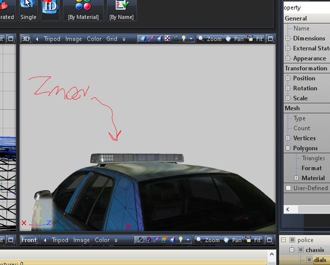Click the diagonal-line box icon in Front view toolbar
Viewport: 330px width, 265px height.
(x=140, y=240)
